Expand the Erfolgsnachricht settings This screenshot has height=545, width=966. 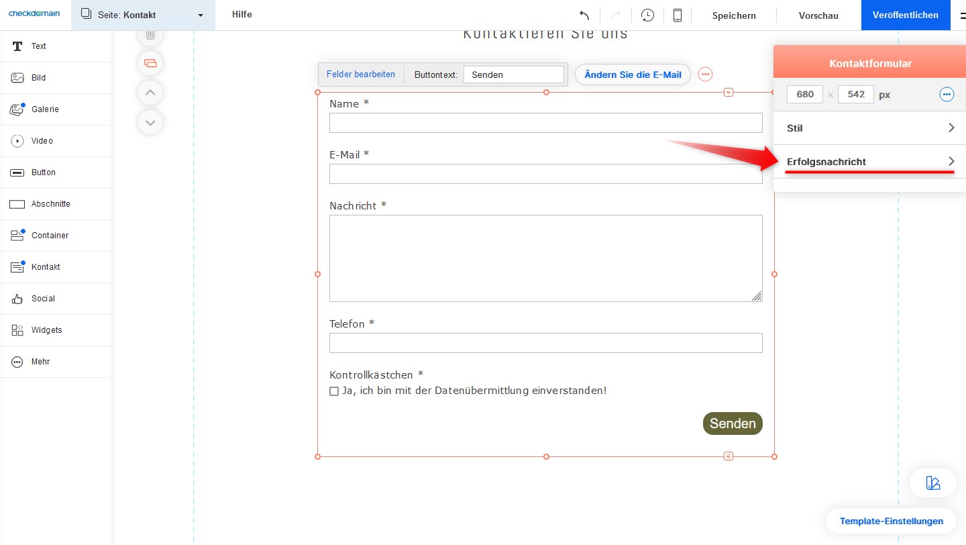tap(869, 162)
